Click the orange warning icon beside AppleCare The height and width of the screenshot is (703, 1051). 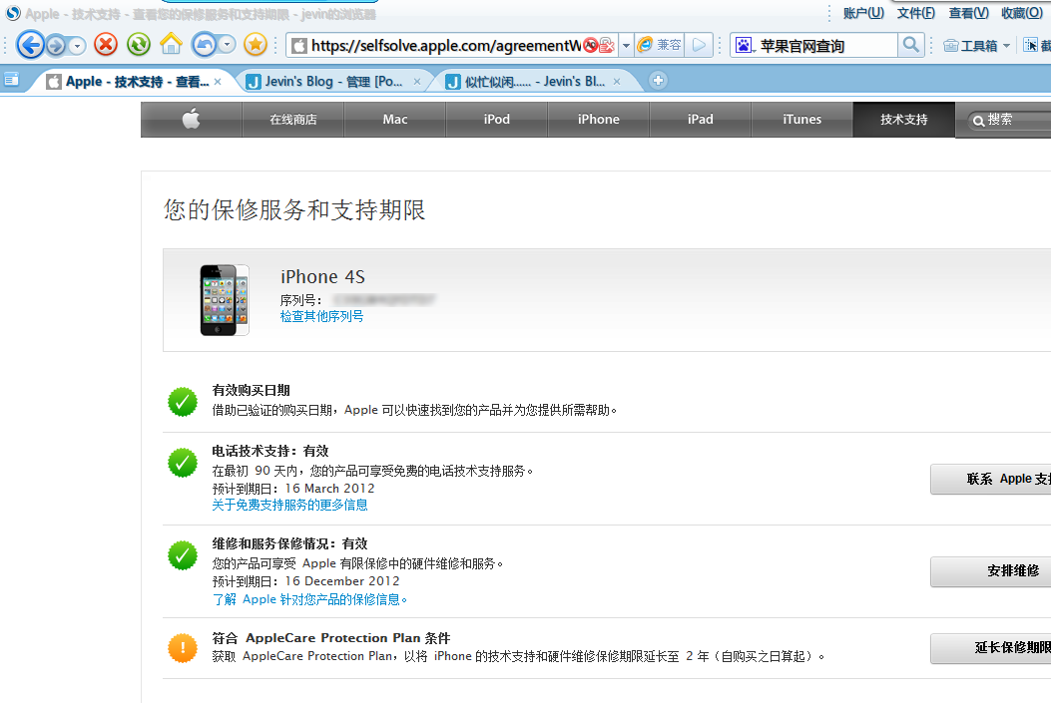(x=183, y=647)
